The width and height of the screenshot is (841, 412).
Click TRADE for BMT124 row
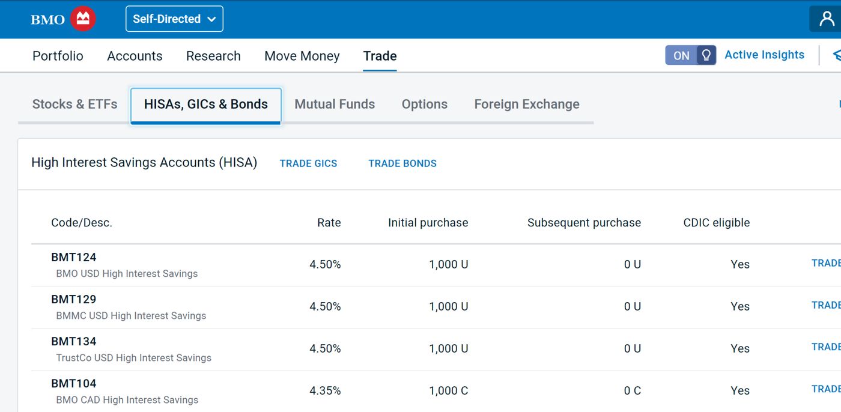coord(826,263)
